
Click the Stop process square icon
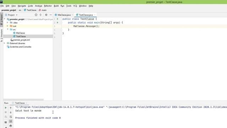pos(6,112)
